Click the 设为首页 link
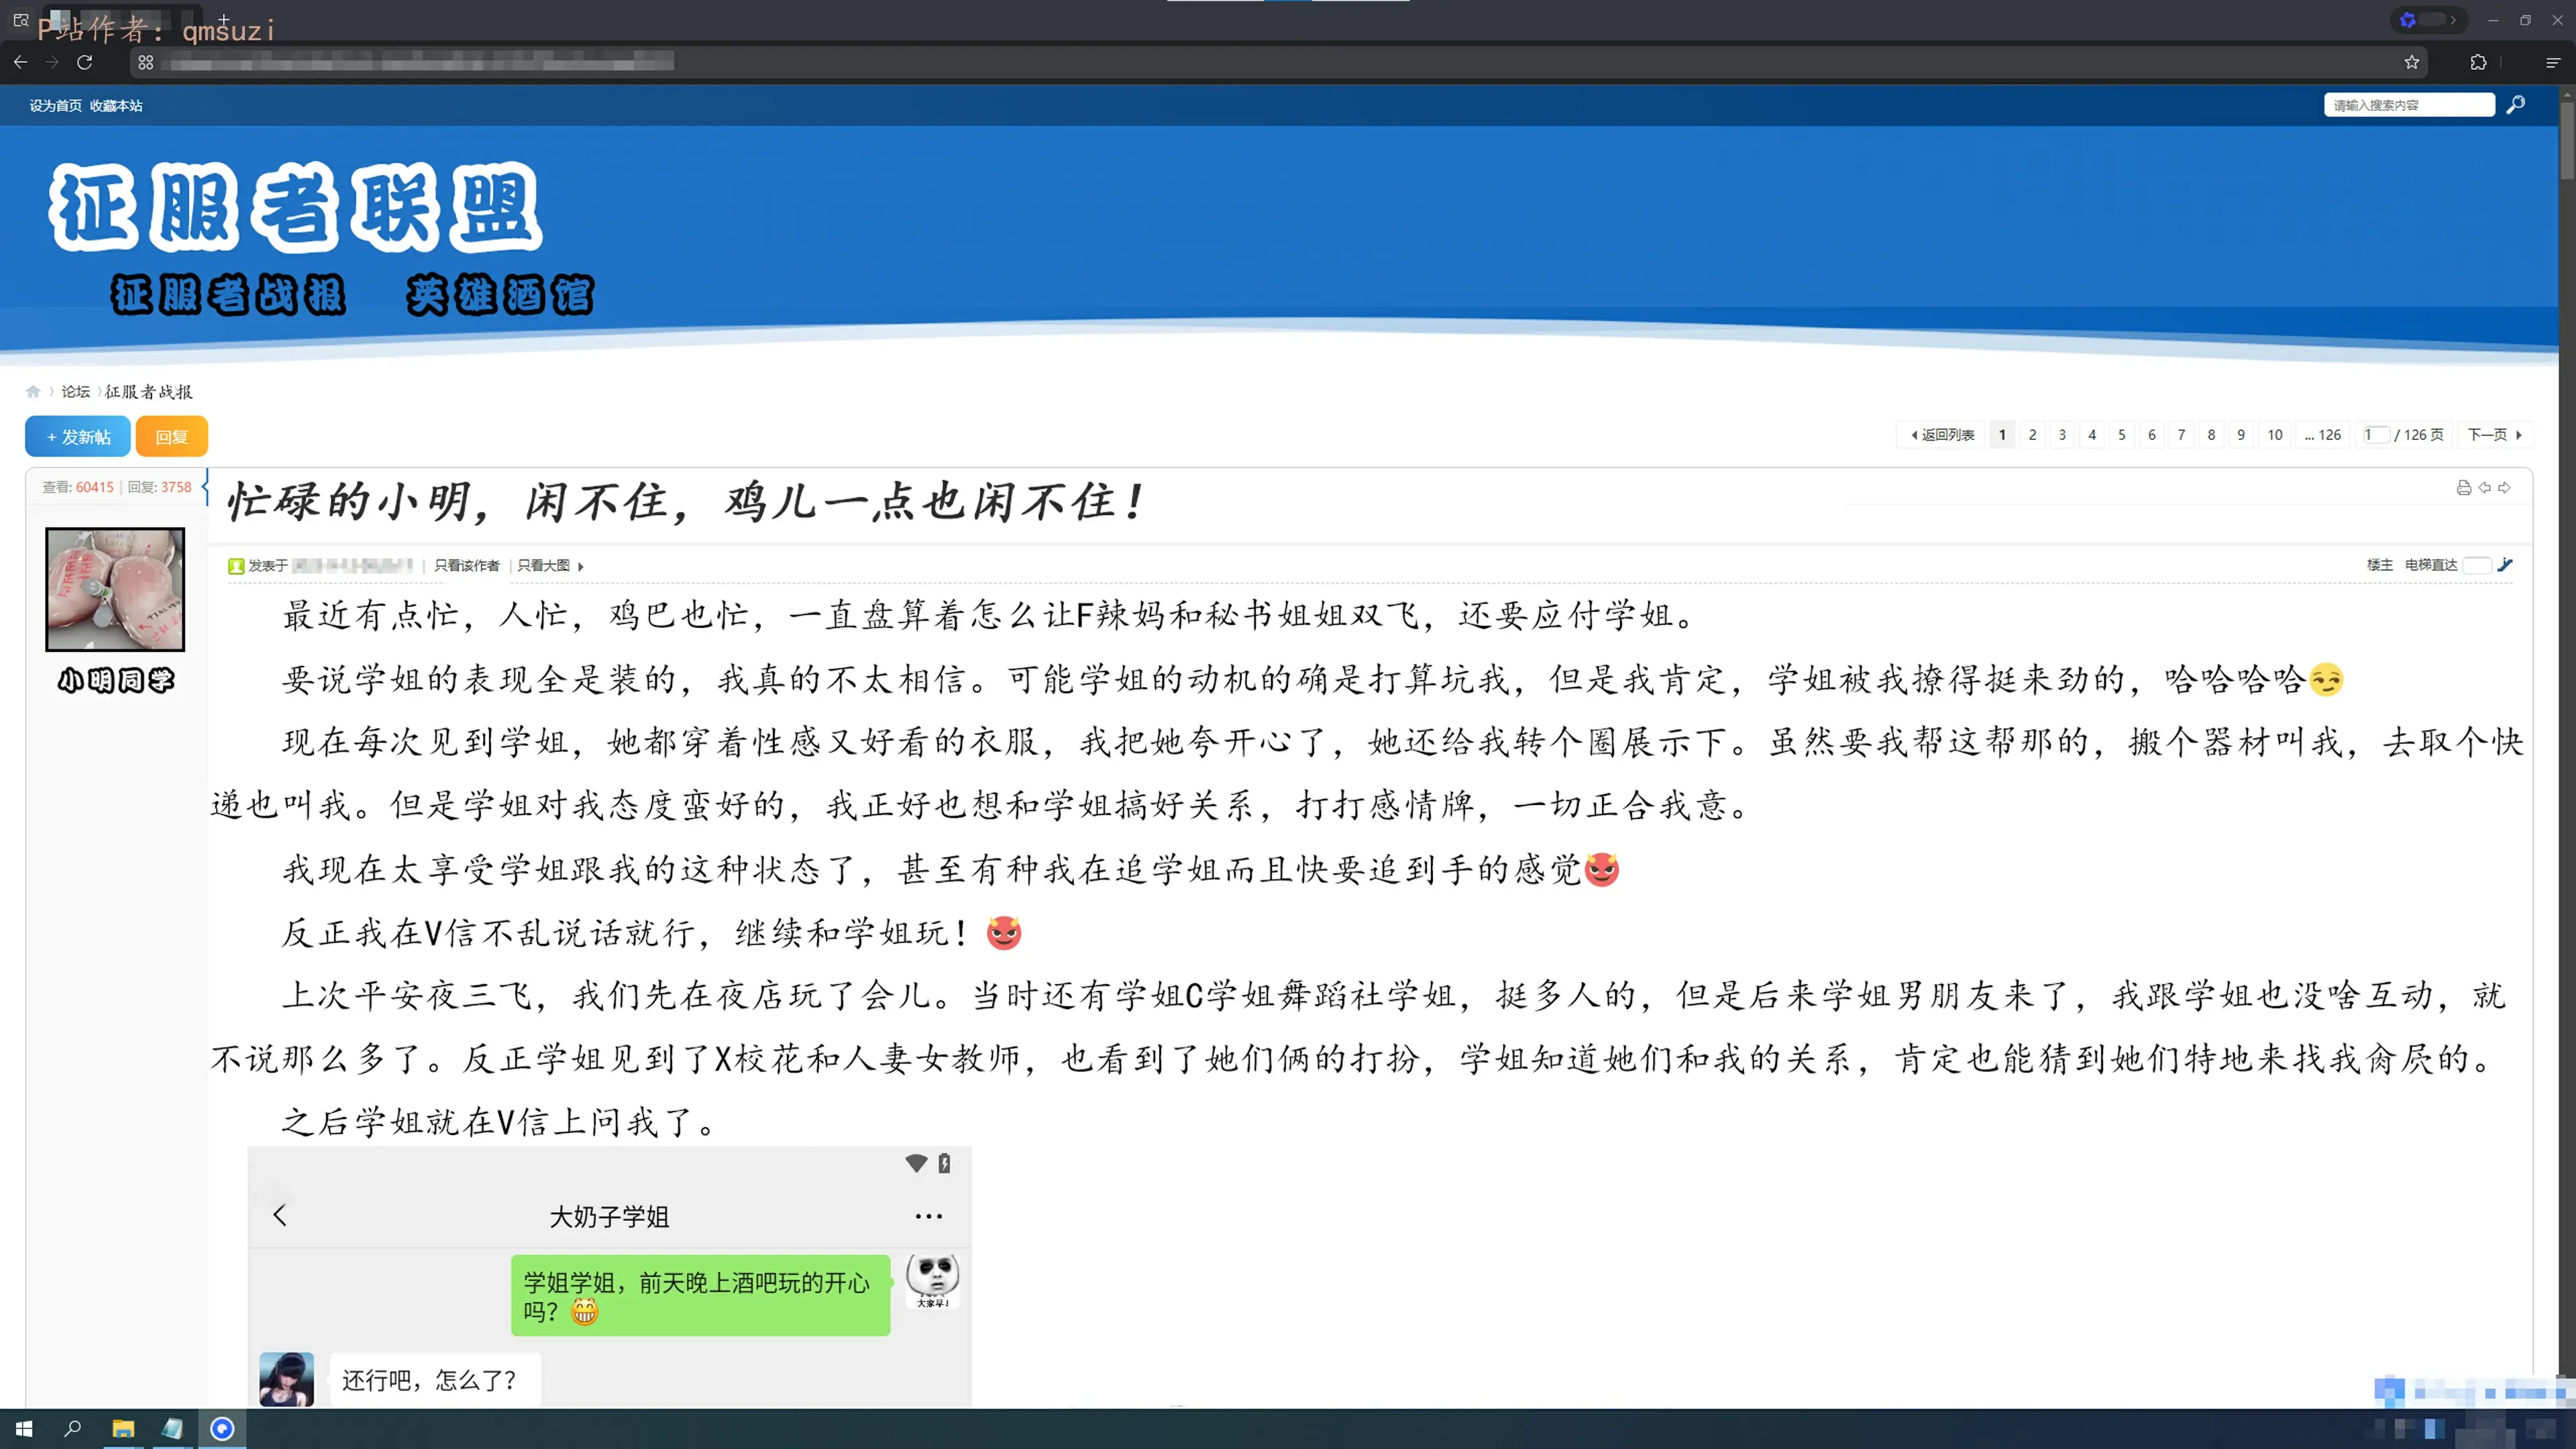Viewport: 2576px width, 1449px height. coord(55,105)
